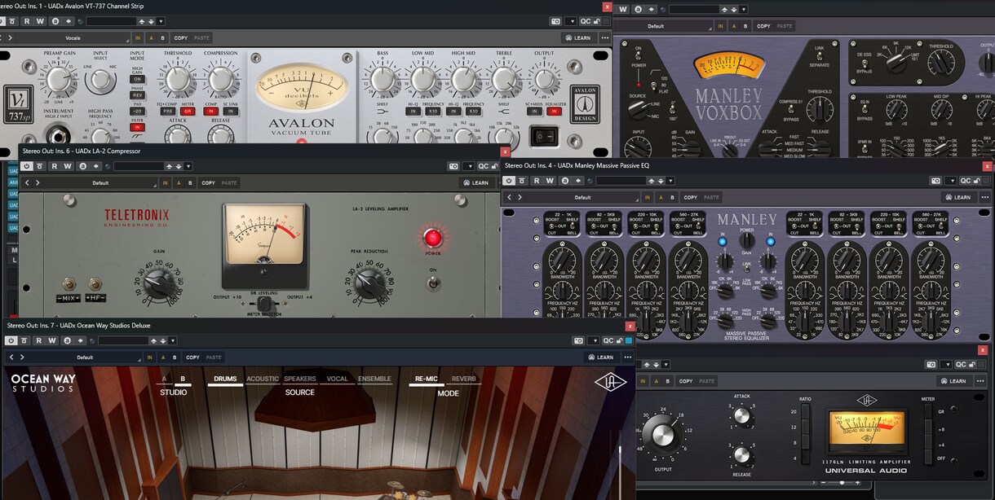995x500 pixels.
Task: Toggle the Avalon Phase REV button
Action: (137, 94)
